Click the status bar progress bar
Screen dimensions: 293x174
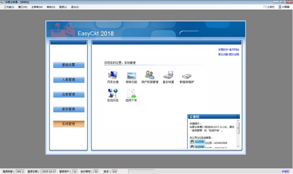pos(141,171)
